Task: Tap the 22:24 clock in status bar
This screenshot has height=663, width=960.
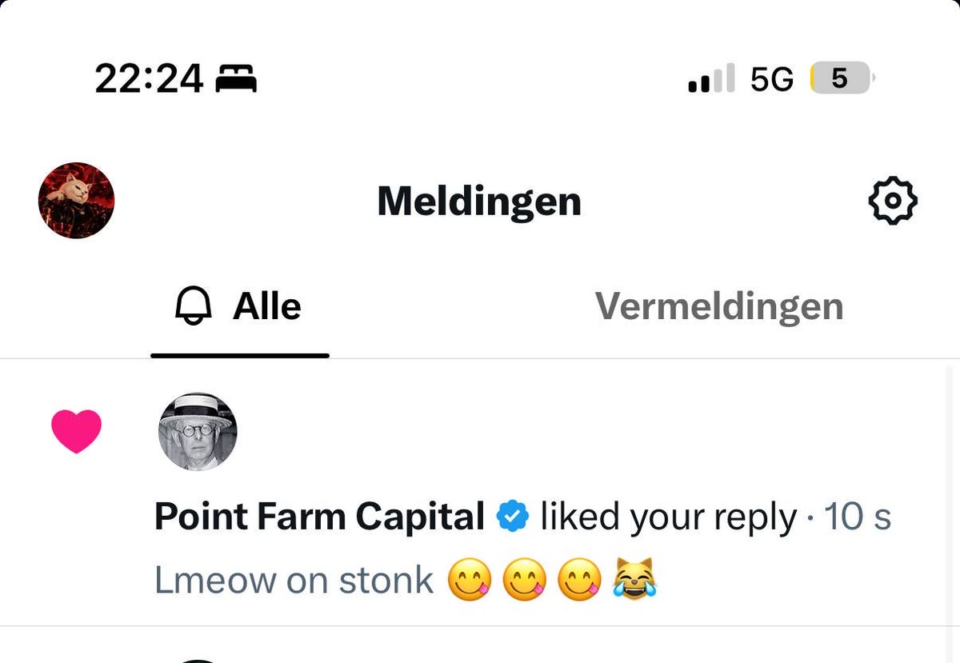Action: point(149,79)
